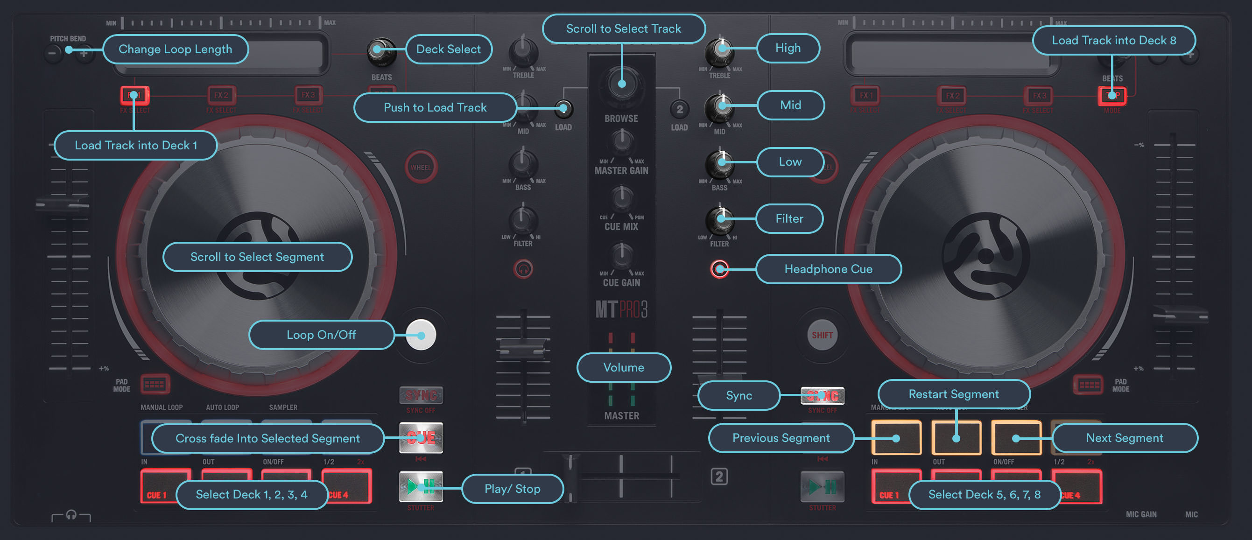
Task: Click the right channel TREBLE knob
Action: tap(720, 52)
